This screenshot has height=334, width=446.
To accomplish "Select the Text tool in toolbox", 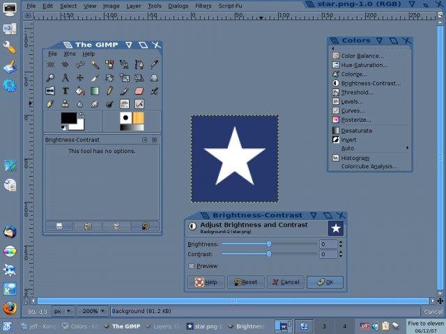I will point(66,90).
